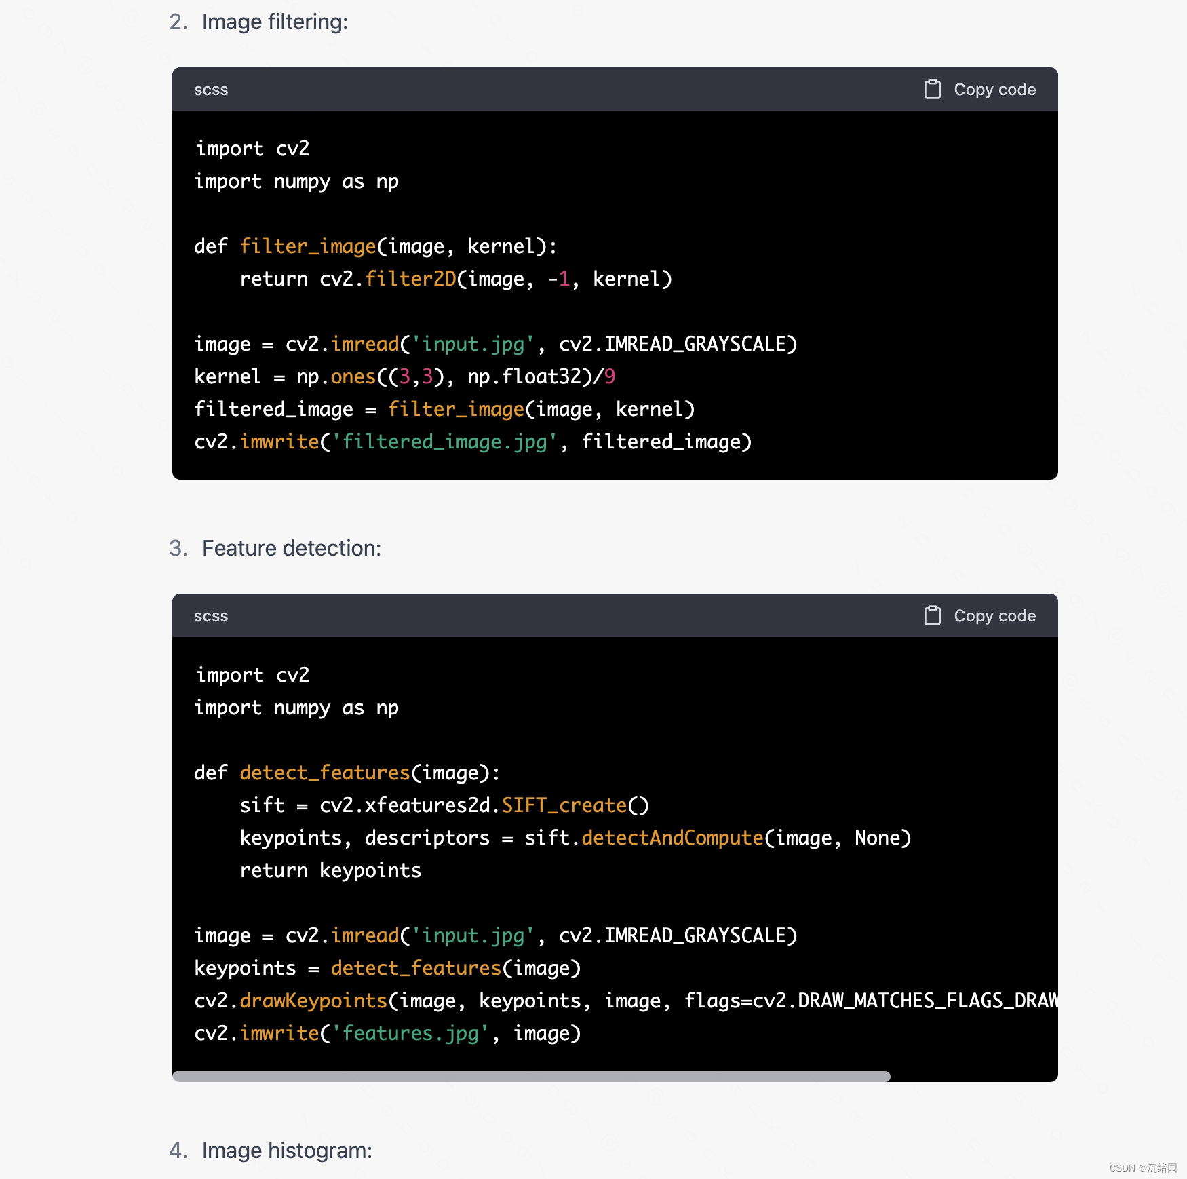Click 'keypoints, descriptors = sift.detectAndCompute' line
The image size is (1187, 1179).
[575, 838]
